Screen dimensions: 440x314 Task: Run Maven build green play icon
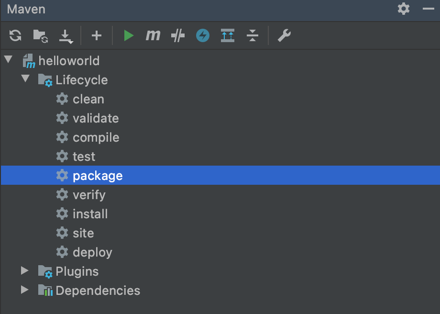click(129, 36)
